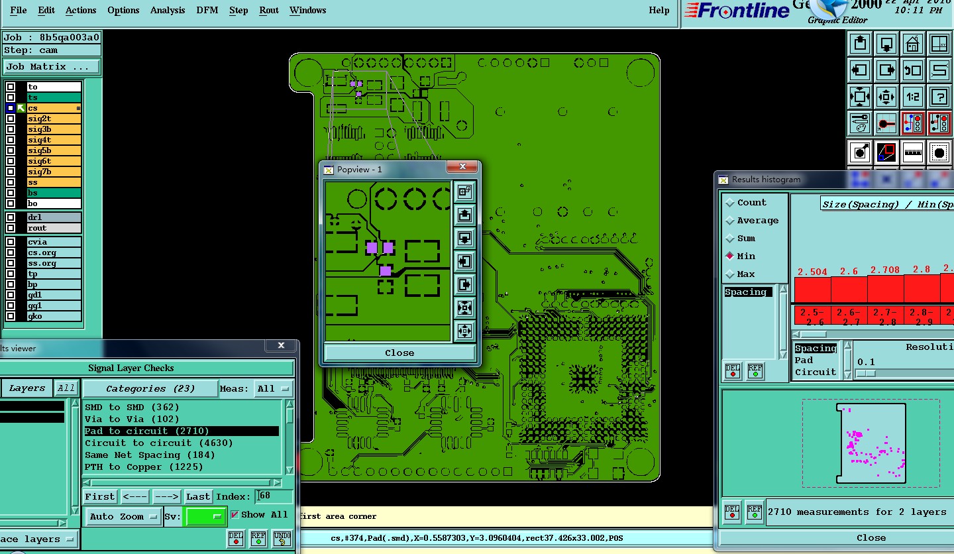Open the Sv green color dropdown

click(205, 516)
